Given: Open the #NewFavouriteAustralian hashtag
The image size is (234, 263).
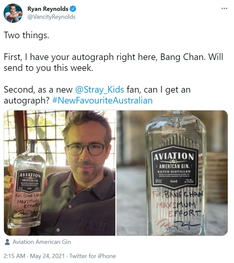Looking at the screenshot, I should coord(102,100).
